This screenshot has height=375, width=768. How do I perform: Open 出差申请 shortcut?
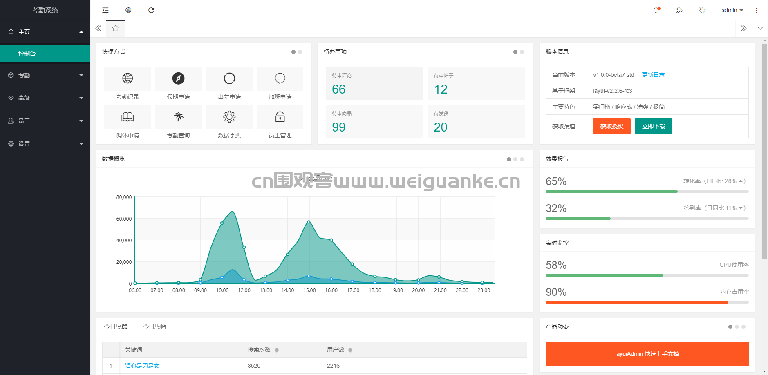(229, 84)
